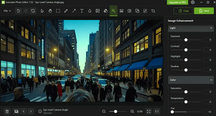Go to the previous image
This screenshot has height=116, width=216.
coord(24,111)
